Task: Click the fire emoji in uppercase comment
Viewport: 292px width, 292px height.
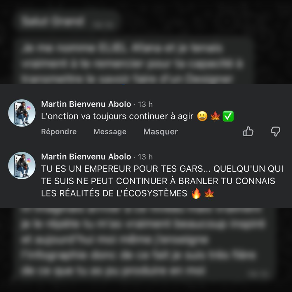Action: (196, 193)
